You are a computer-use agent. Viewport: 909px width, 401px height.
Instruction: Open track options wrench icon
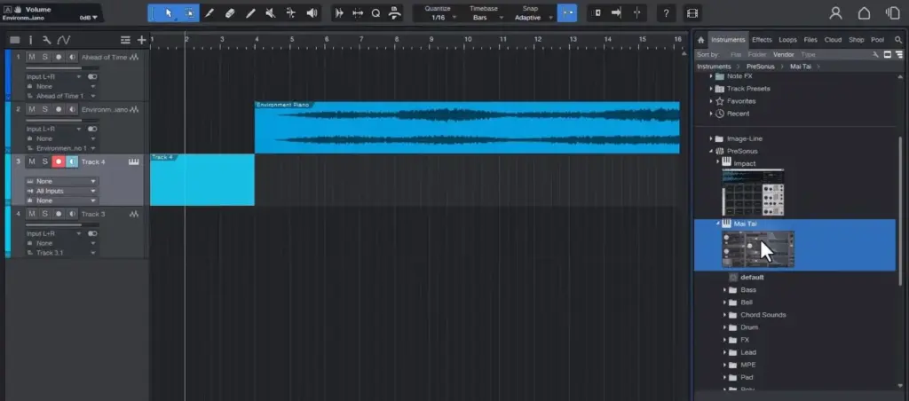pyautogui.click(x=47, y=40)
